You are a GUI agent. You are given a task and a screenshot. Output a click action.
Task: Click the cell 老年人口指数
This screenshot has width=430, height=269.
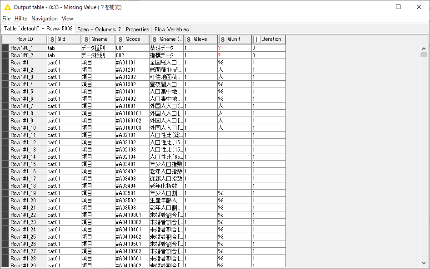[x=166, y=171]
